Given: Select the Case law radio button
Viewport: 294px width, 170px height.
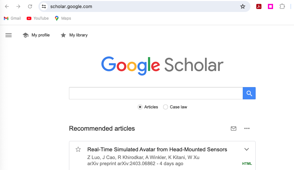Looking at the screenshot, I should pyautogui.click(x=165, y=107).
